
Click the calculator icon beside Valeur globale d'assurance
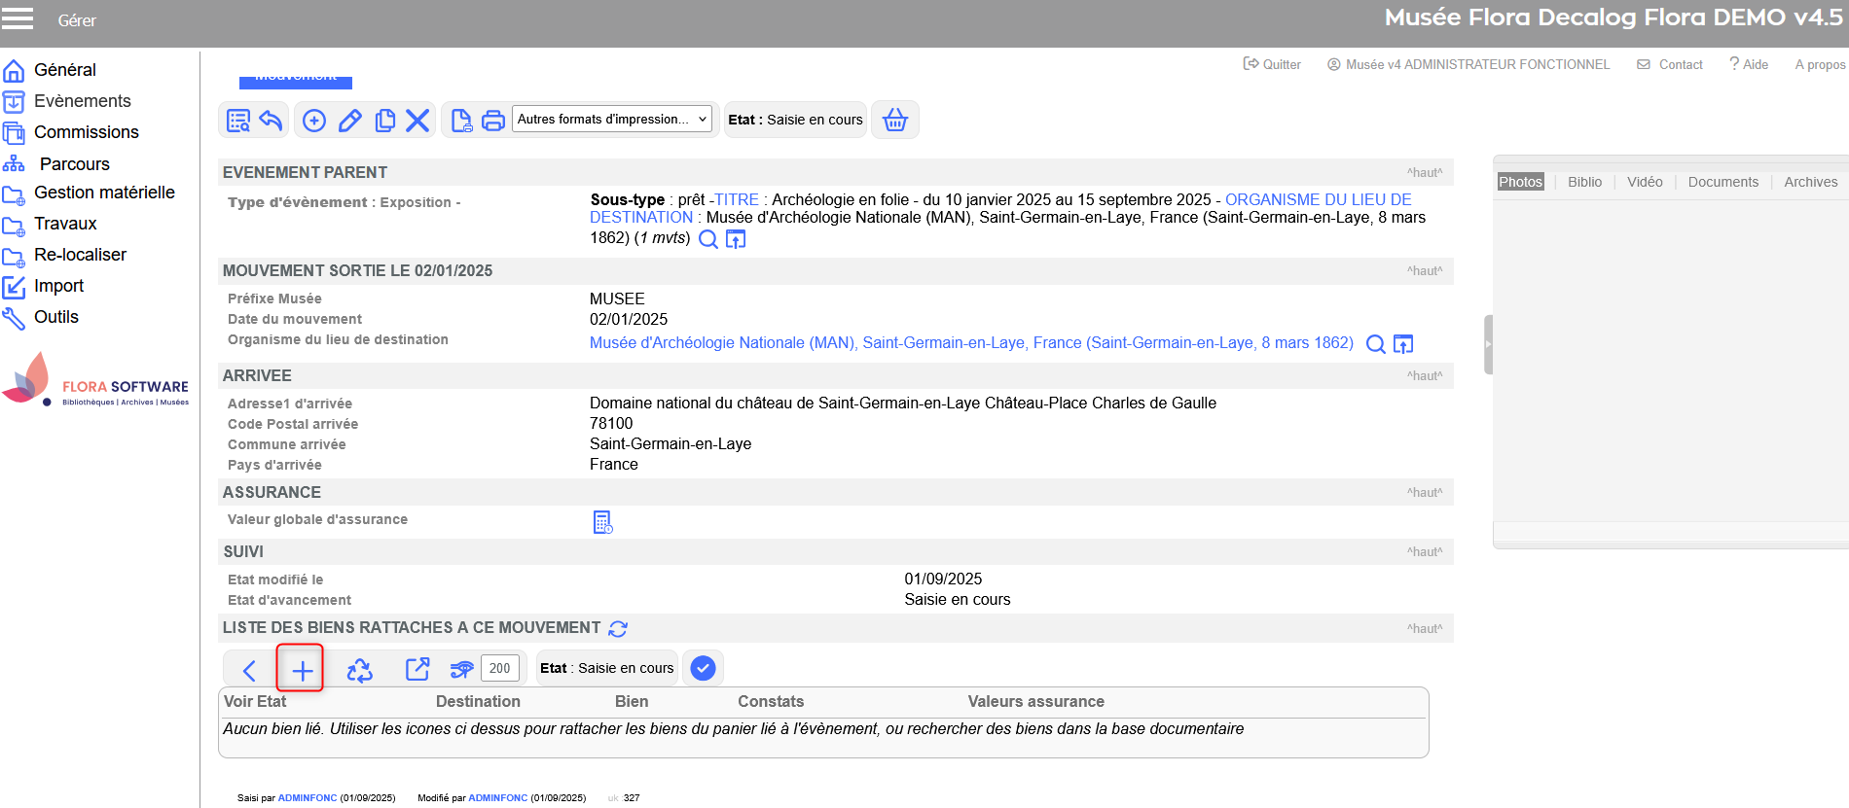pos(602,522)
